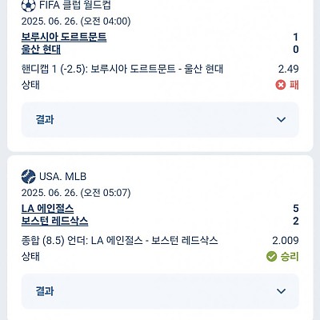Click the 승리 status label
Viewport: 320px width, 320px height.
(290, 257)
